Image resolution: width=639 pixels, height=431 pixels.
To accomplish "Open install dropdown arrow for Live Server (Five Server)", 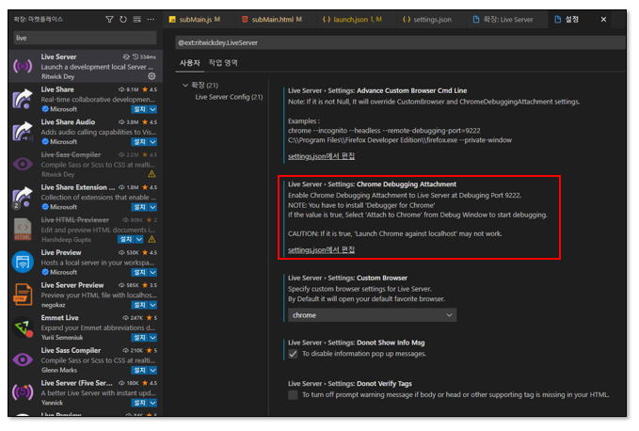I will pyautogui.click(x=152, y=403).
